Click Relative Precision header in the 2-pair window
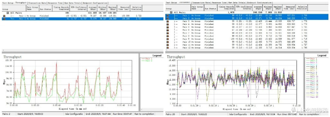Screen dimensions: 330x117 click(x=136, y=8)
